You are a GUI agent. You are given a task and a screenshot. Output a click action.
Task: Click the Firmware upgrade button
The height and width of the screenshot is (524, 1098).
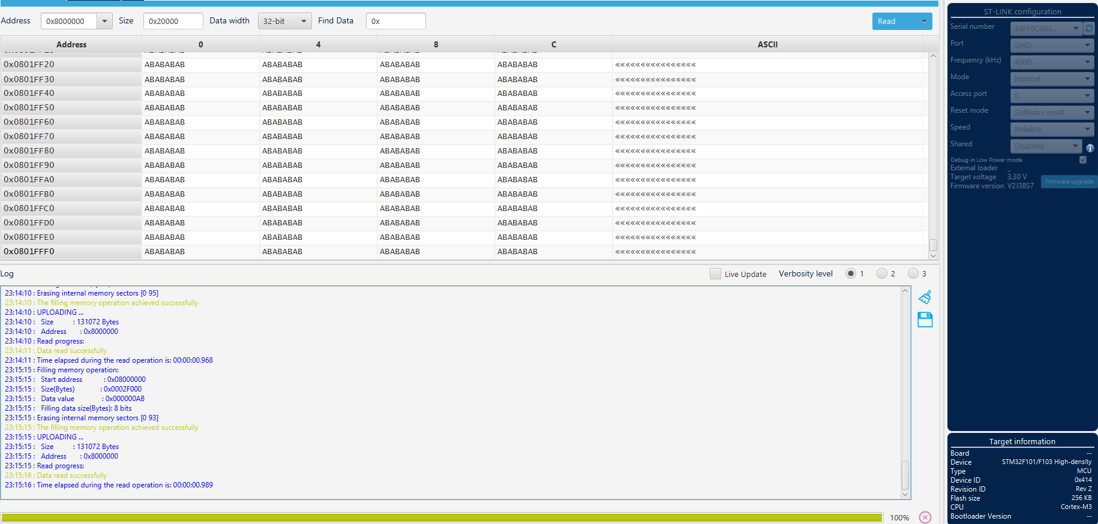[x=1069, y=182]
